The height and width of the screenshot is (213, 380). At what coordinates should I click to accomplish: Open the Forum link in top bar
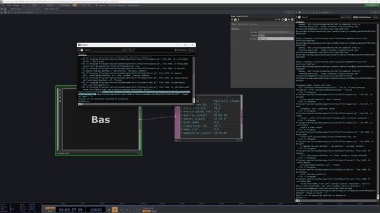(x=49, y=5)
